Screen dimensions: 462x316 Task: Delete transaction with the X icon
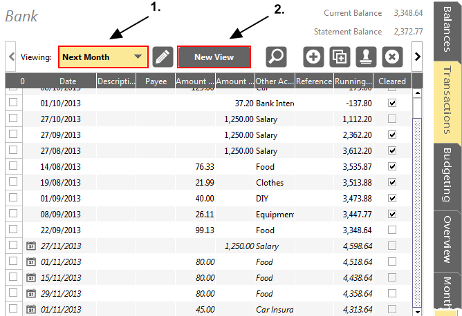point(392,57)
